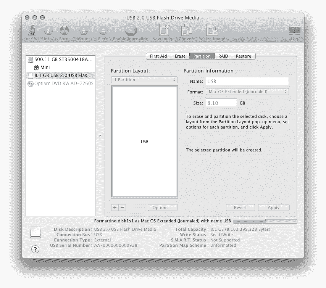Screen dimensions: 326x288
Task: Click the Apply button
Action: tap(274, 208)
